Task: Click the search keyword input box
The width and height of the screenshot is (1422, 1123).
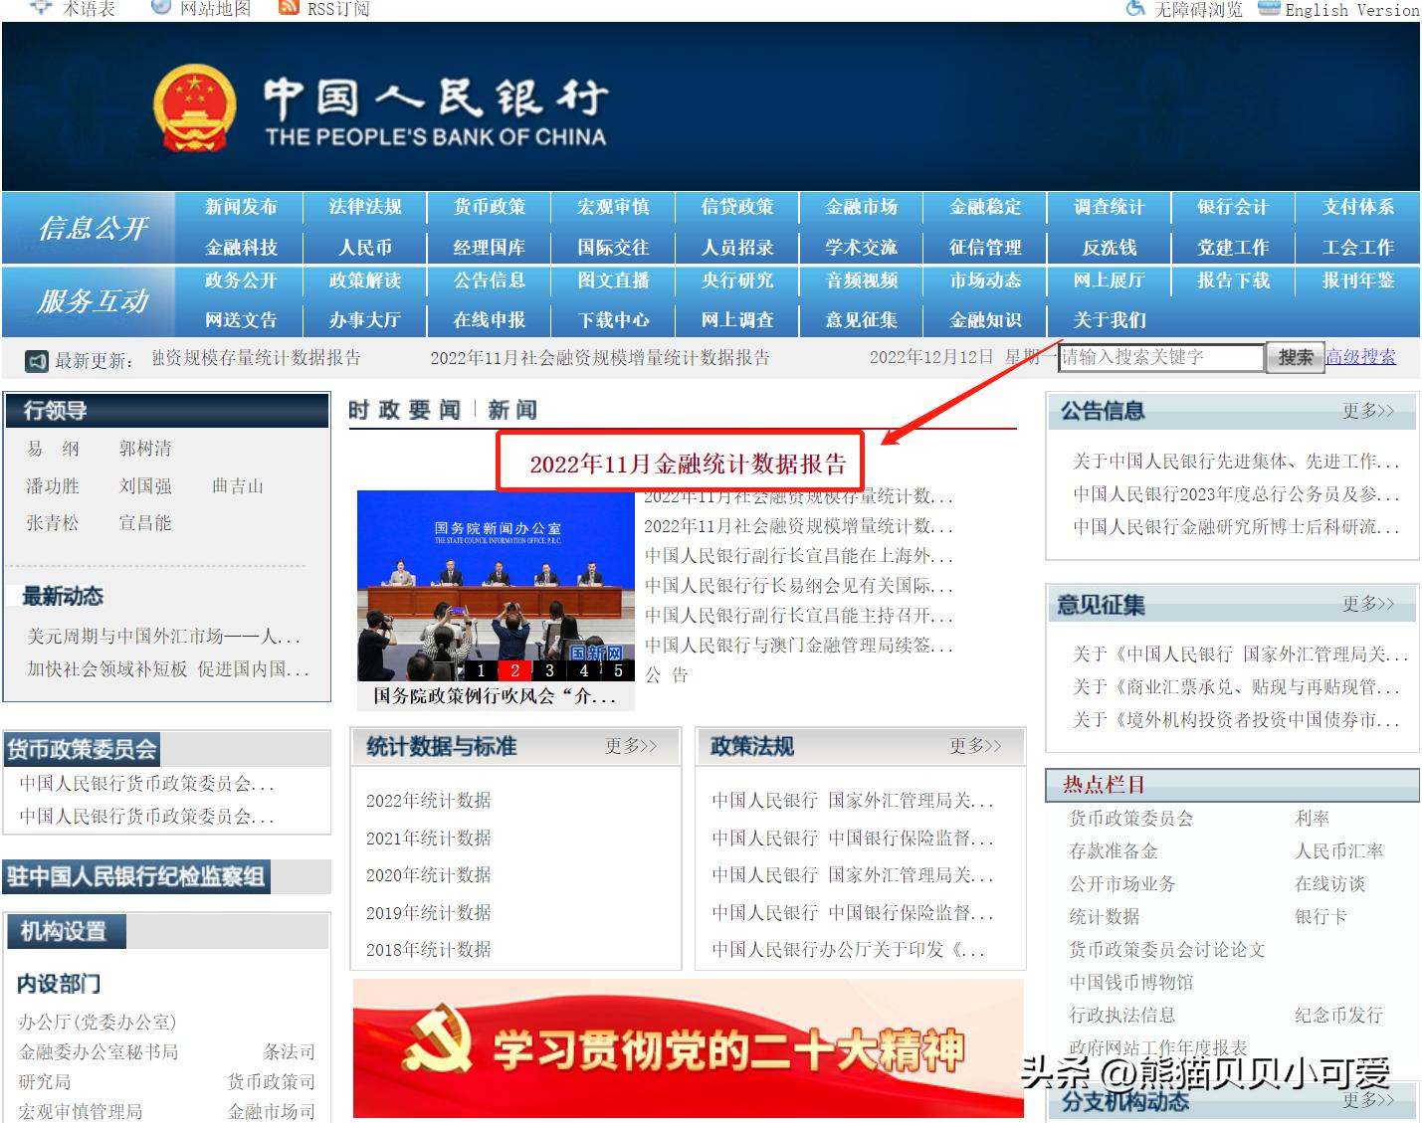Action: tap(1159, 357)
